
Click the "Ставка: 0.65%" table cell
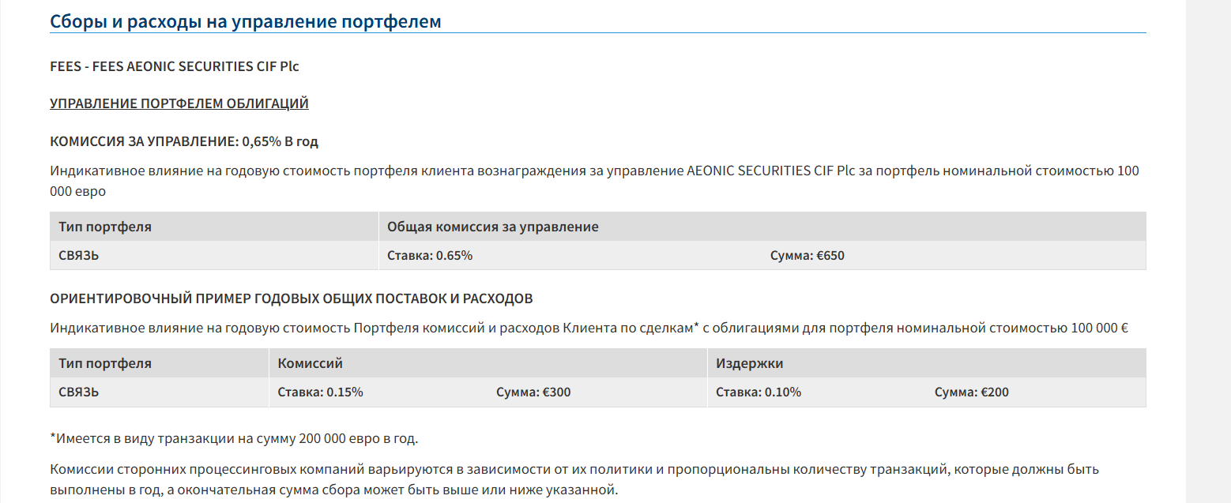(x=430, y=256)
